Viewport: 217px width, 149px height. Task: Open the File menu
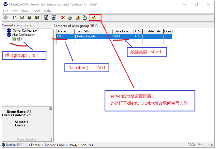pyautogui.click(x=6, y=11)
